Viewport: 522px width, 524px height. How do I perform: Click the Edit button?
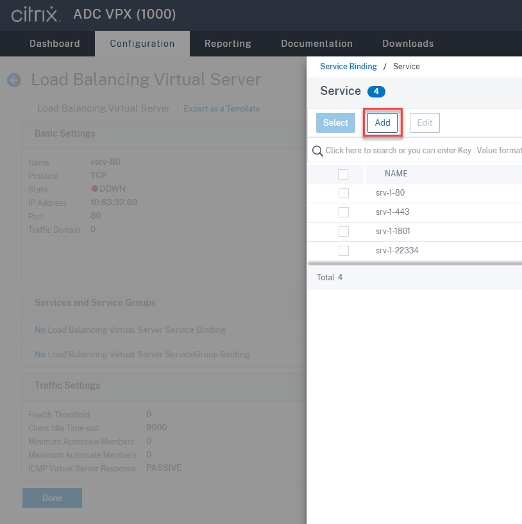(425, 123)
